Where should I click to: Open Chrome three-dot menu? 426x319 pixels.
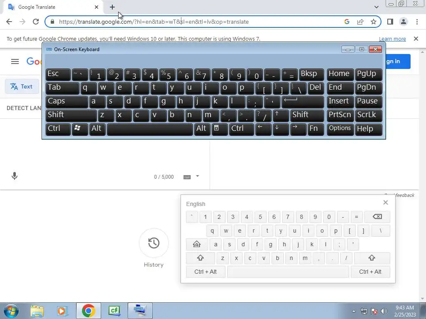click(417, 22)
